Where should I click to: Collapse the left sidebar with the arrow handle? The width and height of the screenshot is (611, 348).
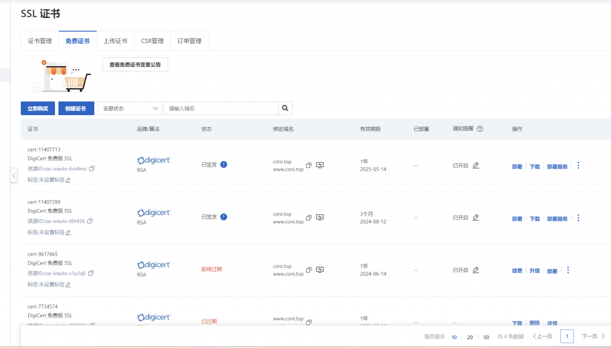[x=14, y=175]
